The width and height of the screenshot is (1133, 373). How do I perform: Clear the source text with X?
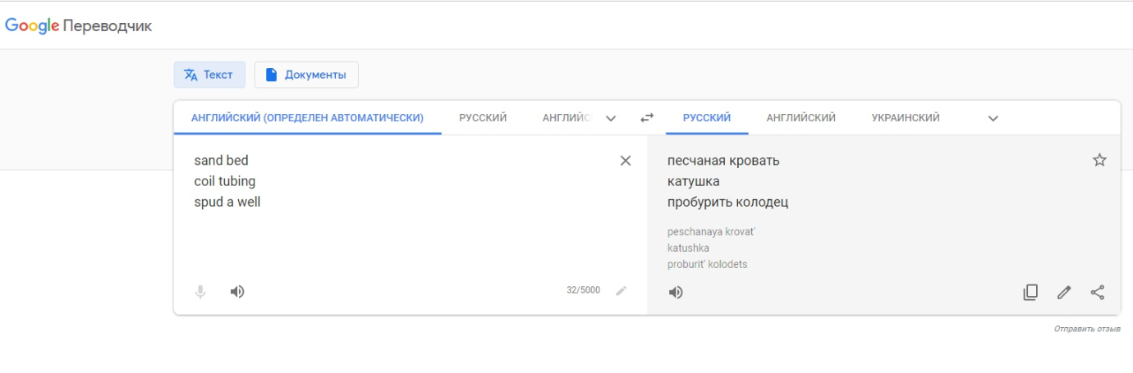click(626, 161)
